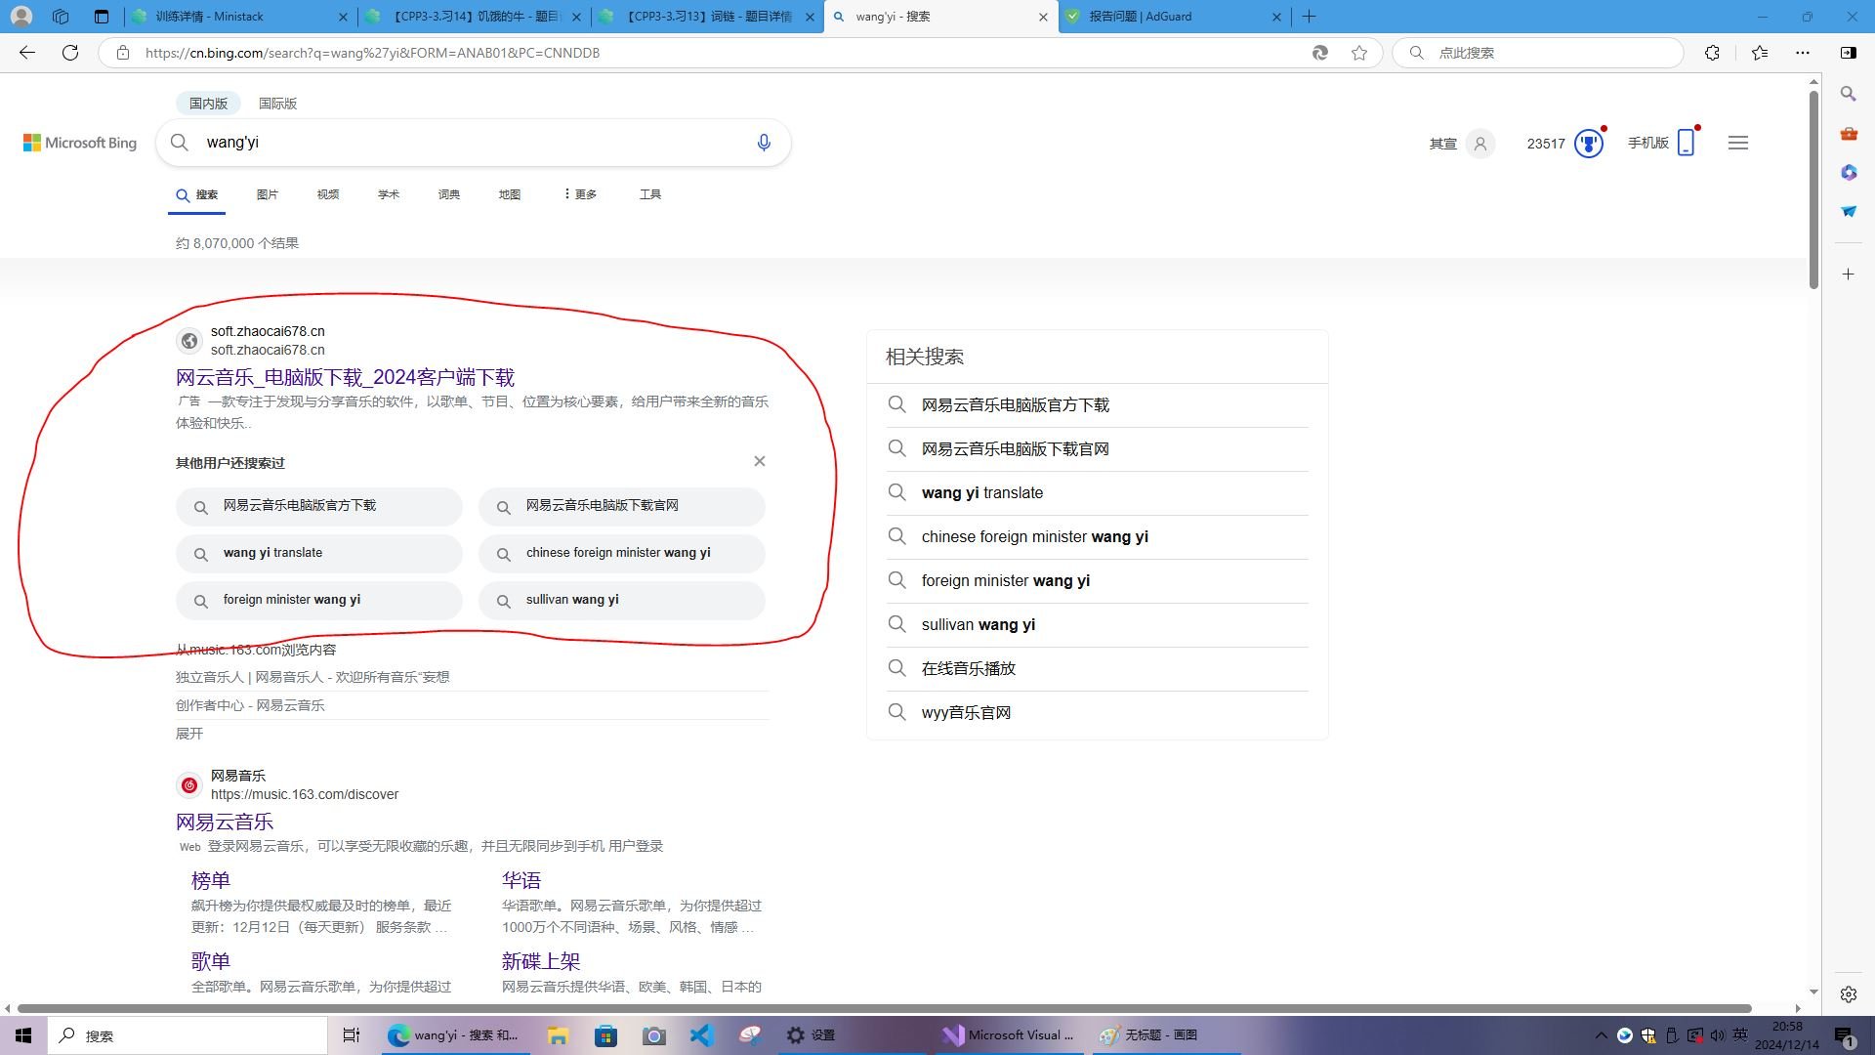Open the 词典 search tab
Image resolution: width=1875 pixels, height=1055 pixels.
click(449, 194)
